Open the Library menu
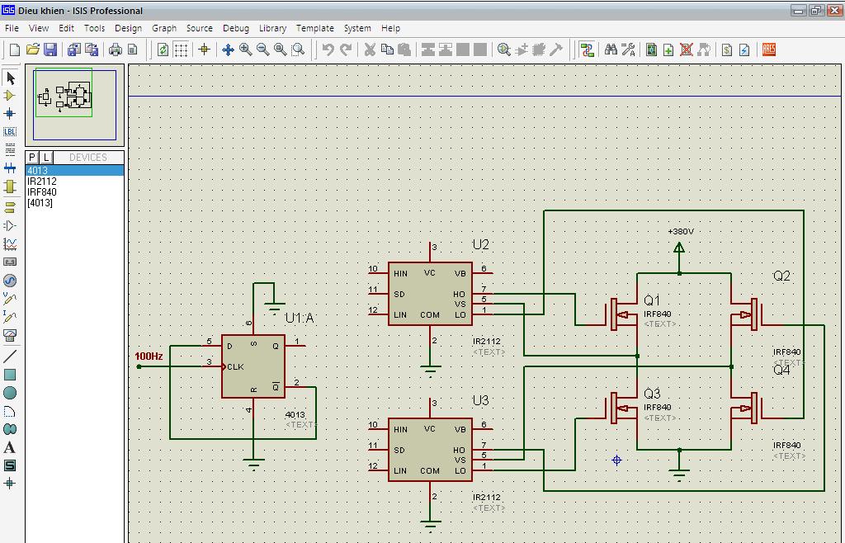 (272, 28)
